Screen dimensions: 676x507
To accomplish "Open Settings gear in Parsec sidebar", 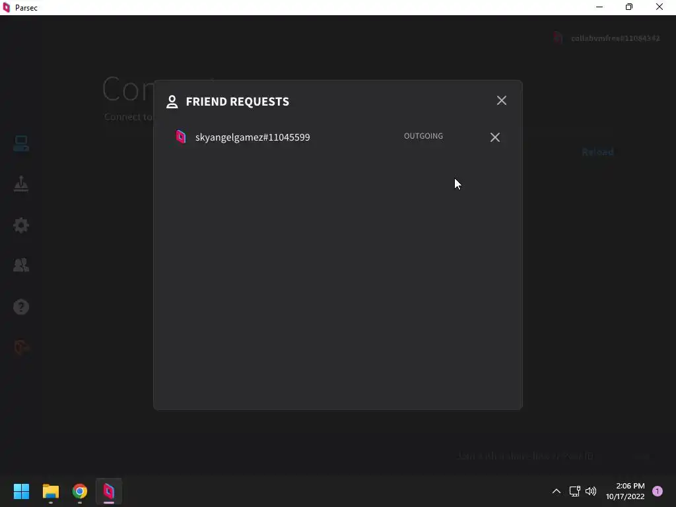I will click(x=20, y=225).
